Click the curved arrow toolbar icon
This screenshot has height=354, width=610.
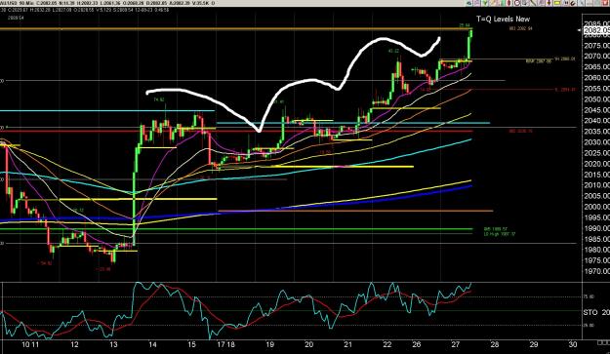[573, 3]
